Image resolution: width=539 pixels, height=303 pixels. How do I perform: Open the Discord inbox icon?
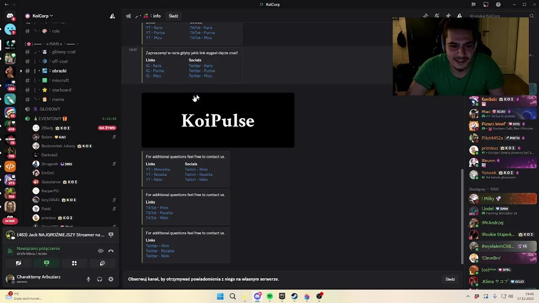[x=486, y=5]
